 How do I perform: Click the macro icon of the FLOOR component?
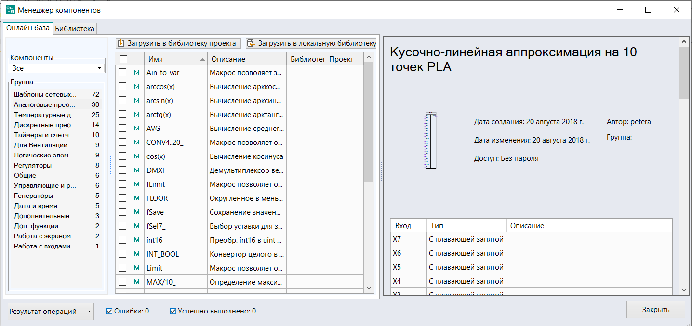(x=136, y=198)
